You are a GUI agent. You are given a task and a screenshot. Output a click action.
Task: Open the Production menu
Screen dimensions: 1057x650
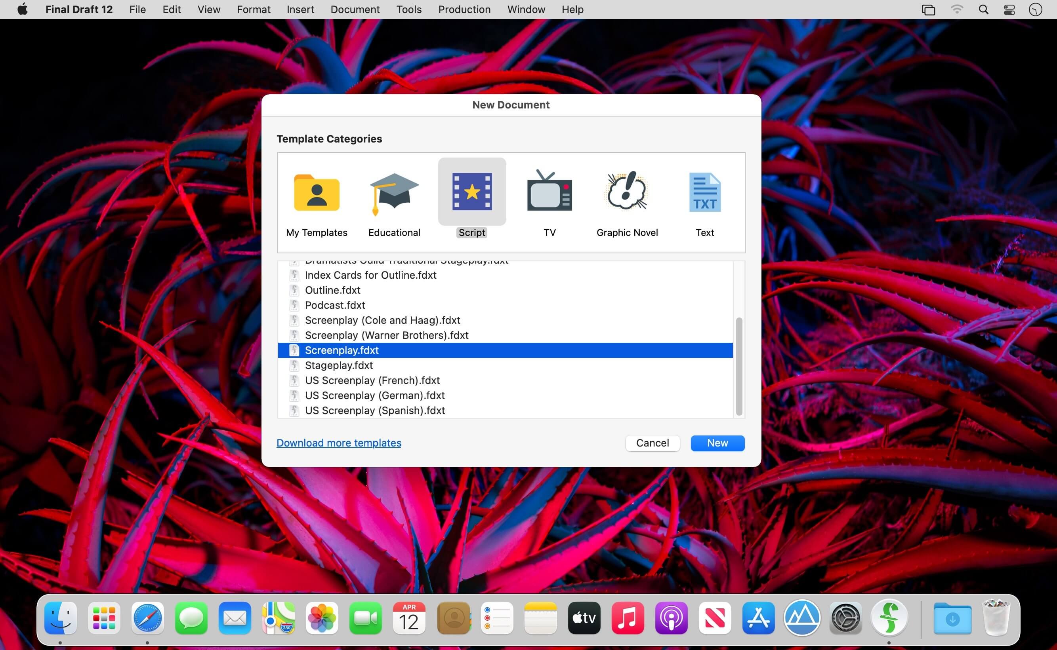464,10
